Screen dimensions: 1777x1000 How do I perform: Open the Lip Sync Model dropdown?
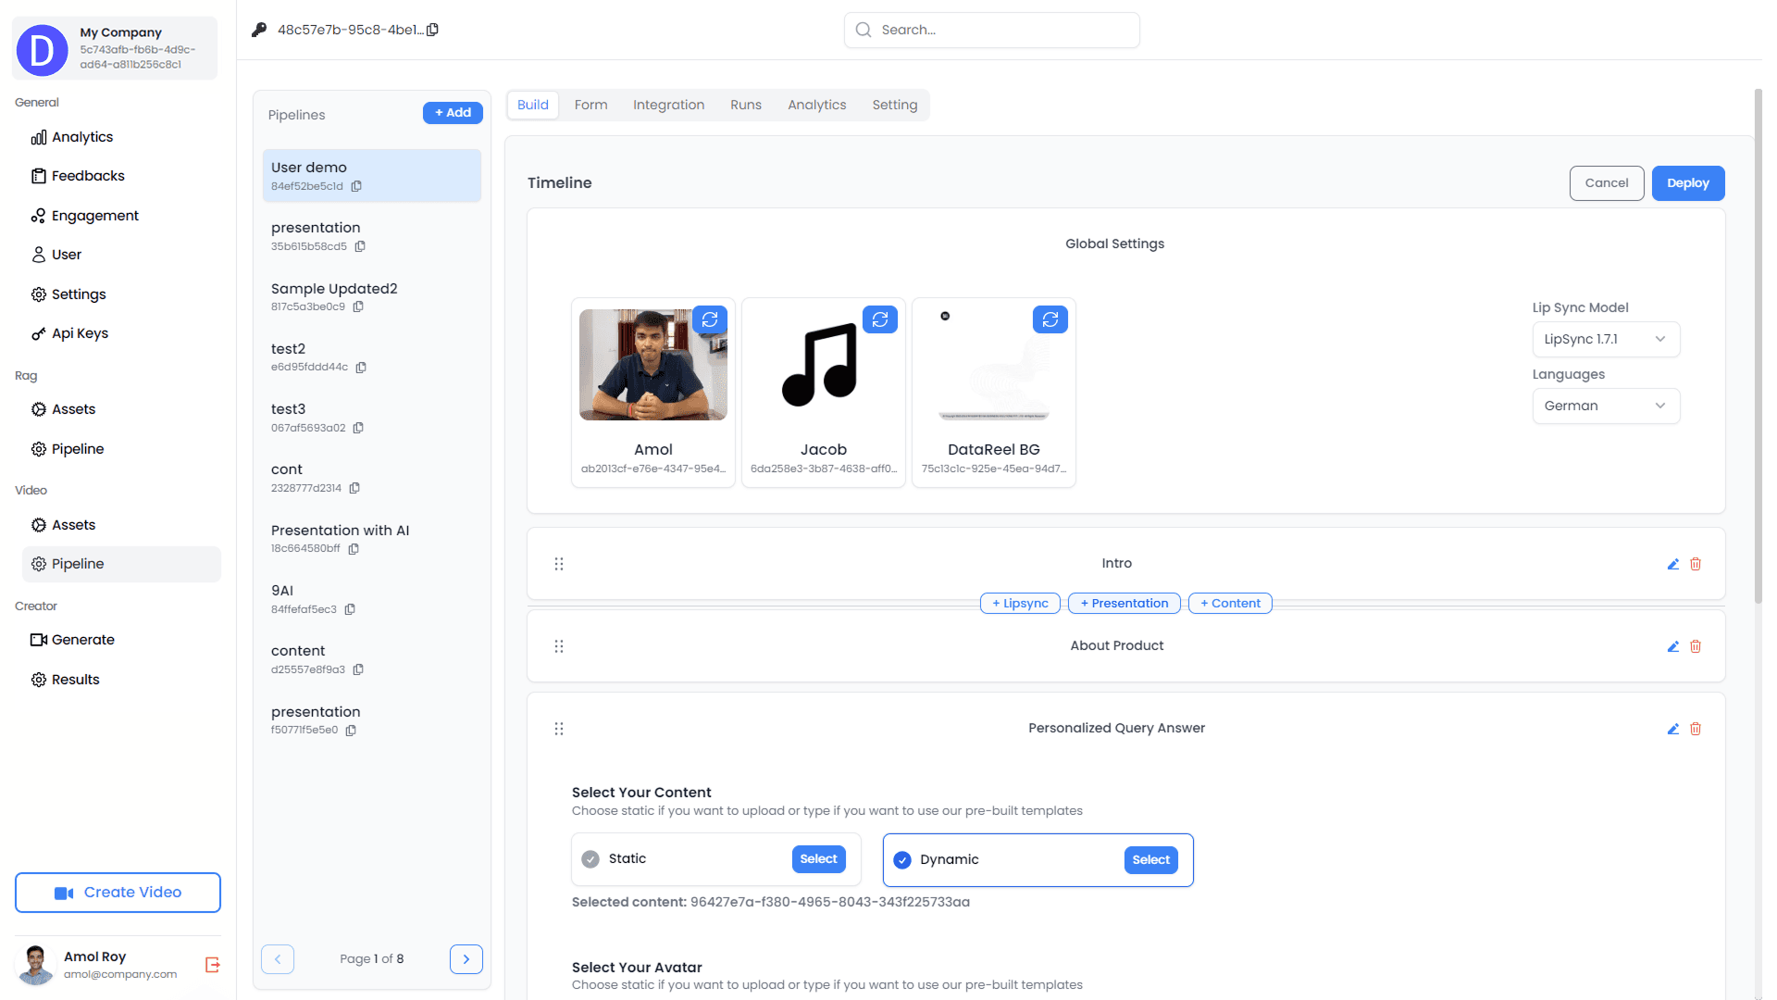click(x=1606, y=339)
